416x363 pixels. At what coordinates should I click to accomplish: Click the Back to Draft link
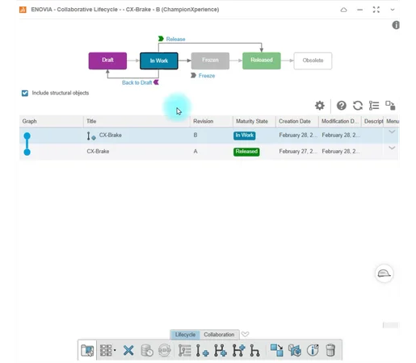137,82
